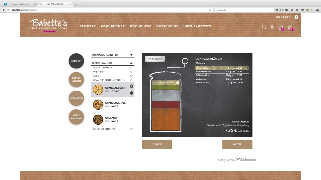Expand the Vorauswahl treffen section
This screenshot has width=321, height=180.
[x=113, y=55]
